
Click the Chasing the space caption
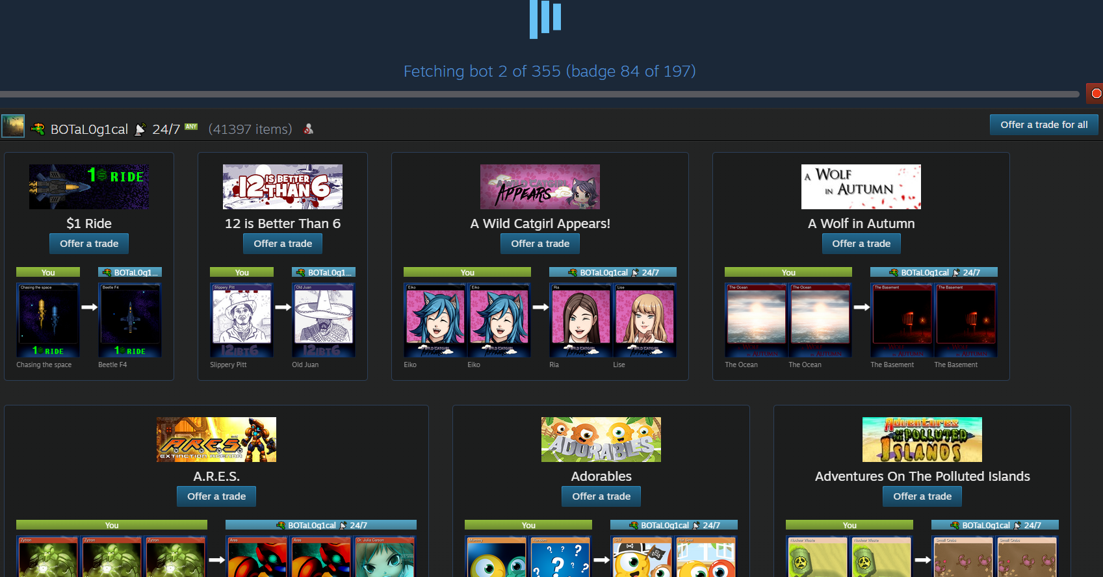(44, 365)
